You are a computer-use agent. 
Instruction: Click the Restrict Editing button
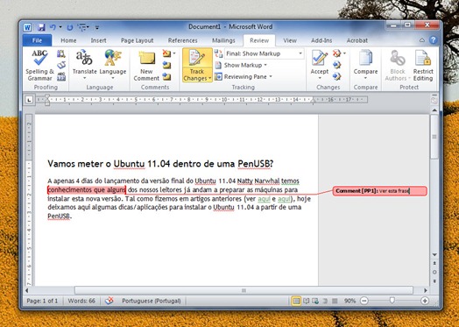[x=423, y=65]
